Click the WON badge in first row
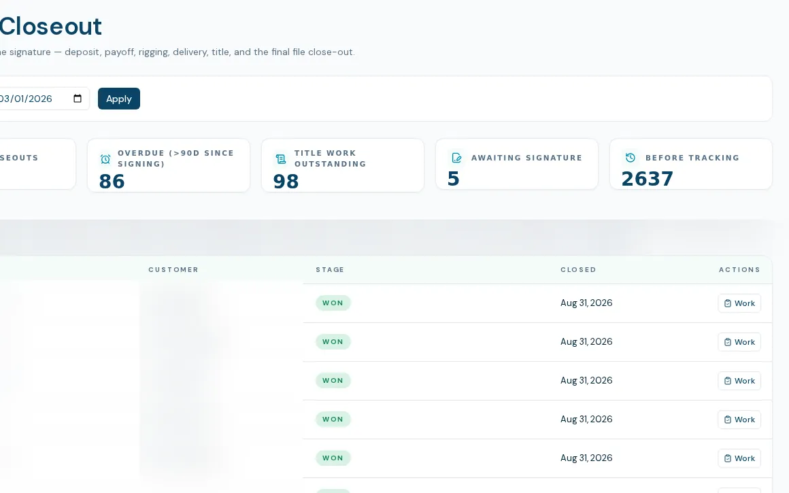789x493 pixels. click(x=333, y=303)
